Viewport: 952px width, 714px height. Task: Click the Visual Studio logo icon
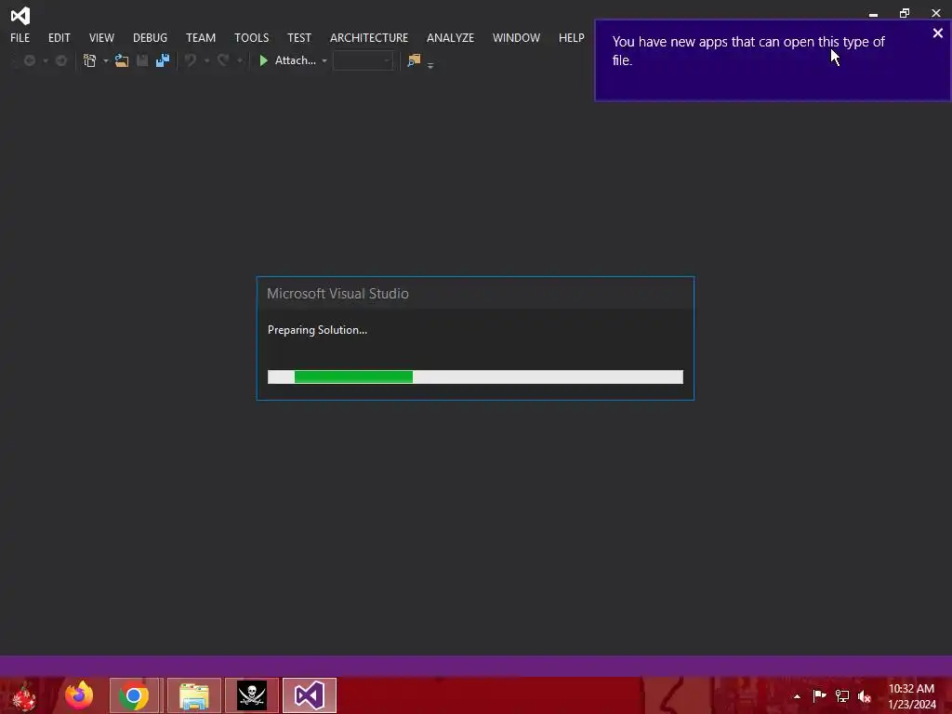pos(20,15)
